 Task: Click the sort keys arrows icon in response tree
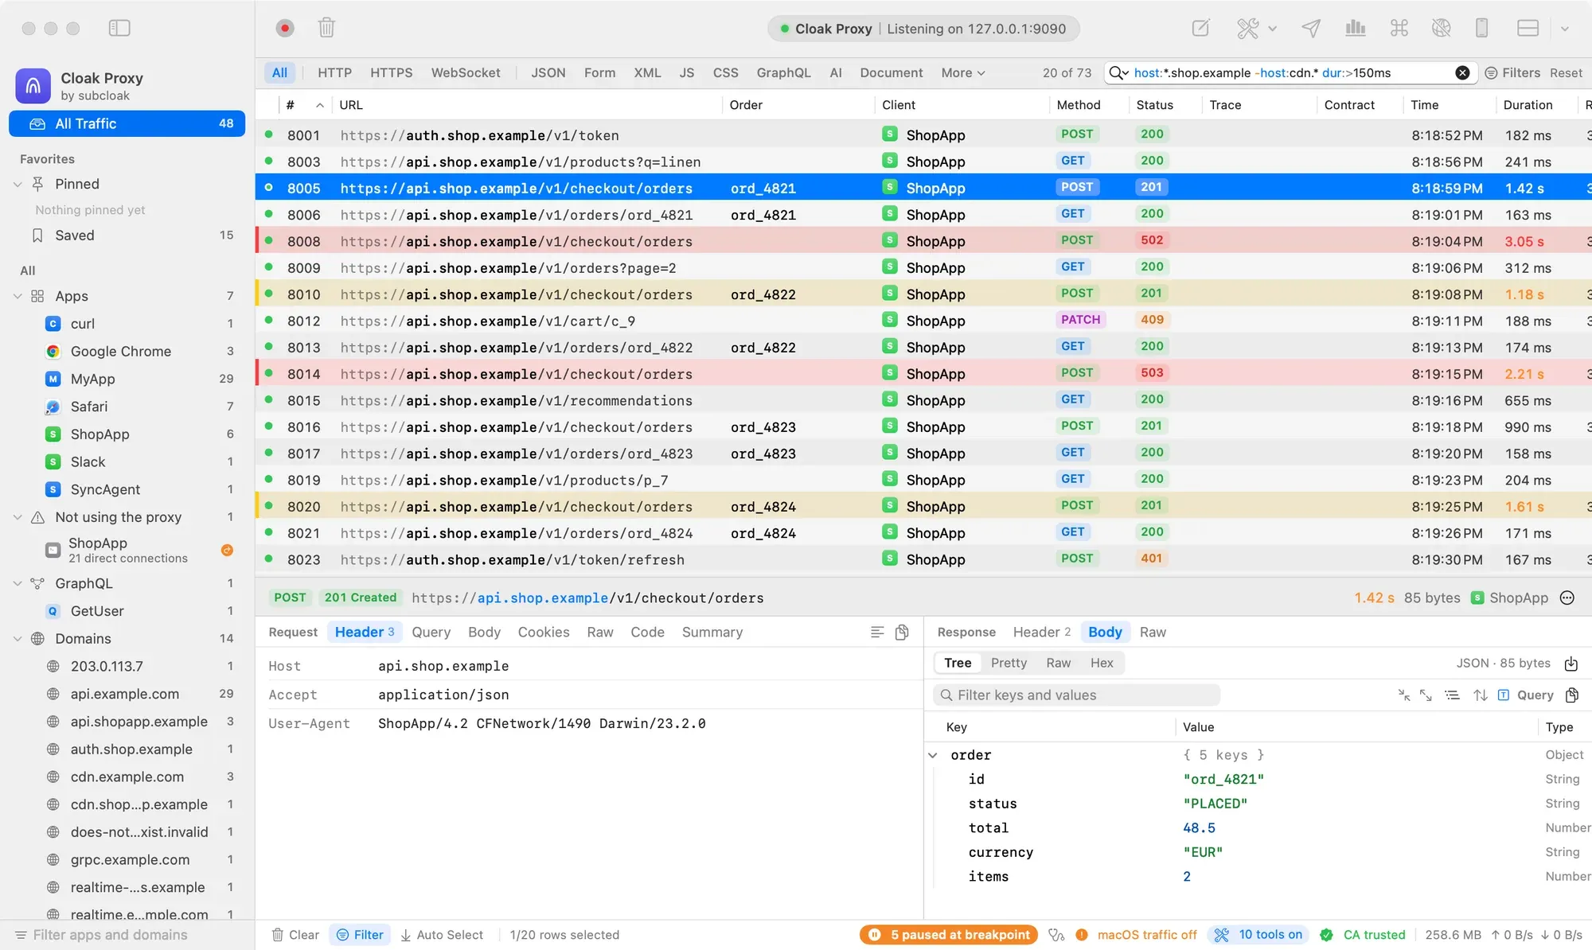(1480, 695)
